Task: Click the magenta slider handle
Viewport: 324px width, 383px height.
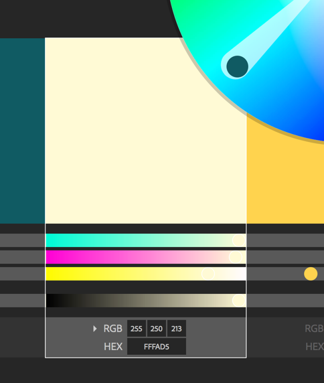Action: point(236,257)
